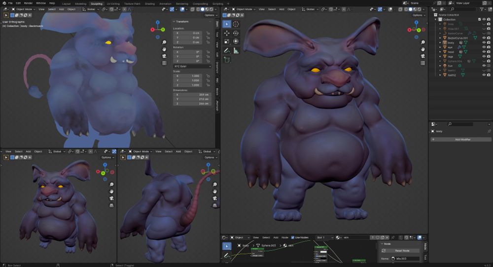Select the Measure tool in main viewport

pyautogui.click(x=236, y=50)
